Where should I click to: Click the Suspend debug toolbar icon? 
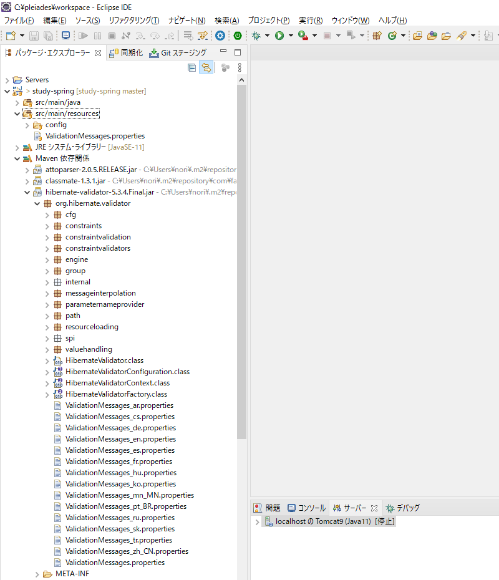pos(98,36)
